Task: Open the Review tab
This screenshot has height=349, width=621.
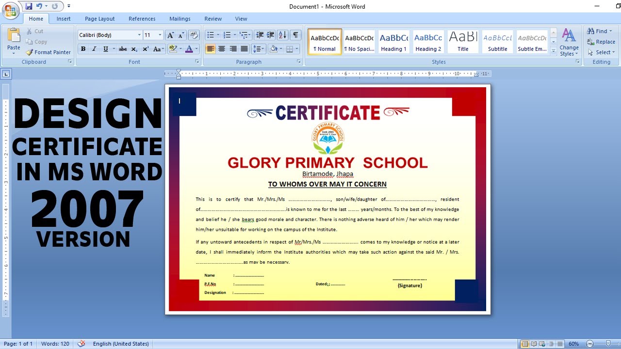Action: (x=213, y=19)
